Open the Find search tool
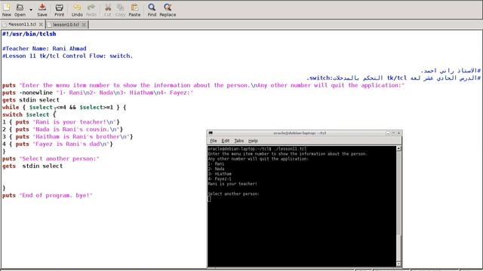This screenshot has width=483, height=271. (152, 10)
